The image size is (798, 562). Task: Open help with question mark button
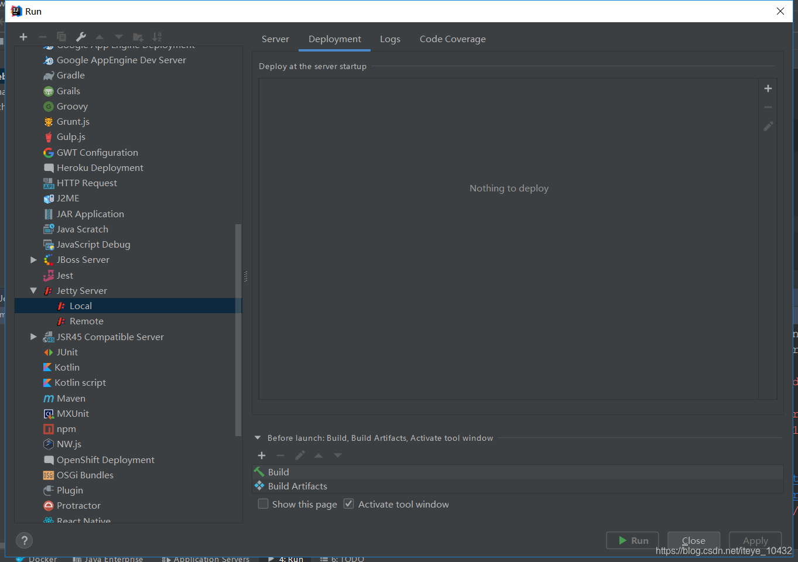24,540
